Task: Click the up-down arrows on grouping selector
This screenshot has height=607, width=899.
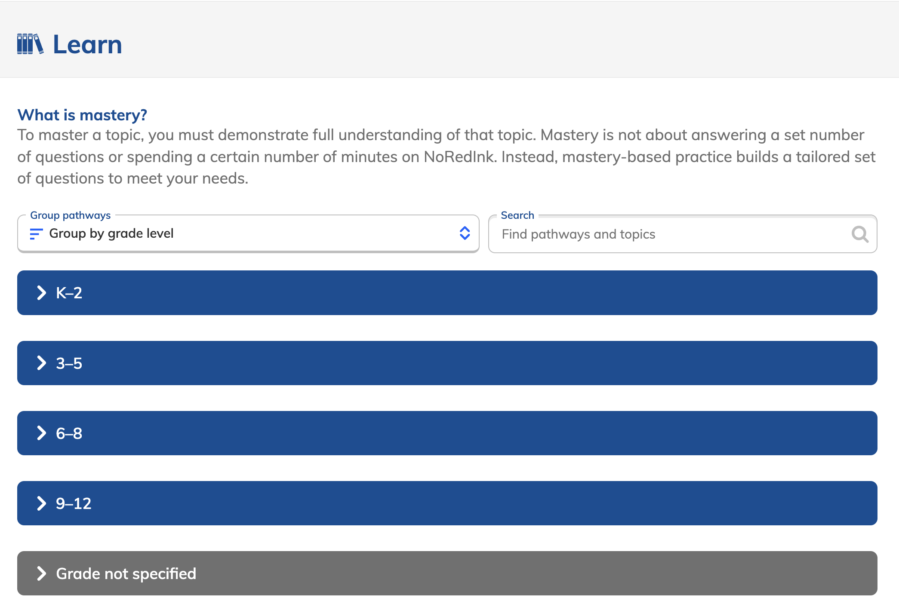Action: click(x=465, y=233)
